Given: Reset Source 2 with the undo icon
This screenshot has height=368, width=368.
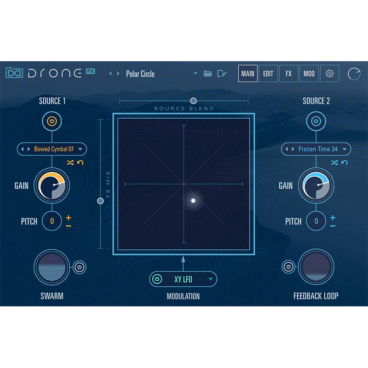Looking at the screenshot, I should tap(345, 162).
